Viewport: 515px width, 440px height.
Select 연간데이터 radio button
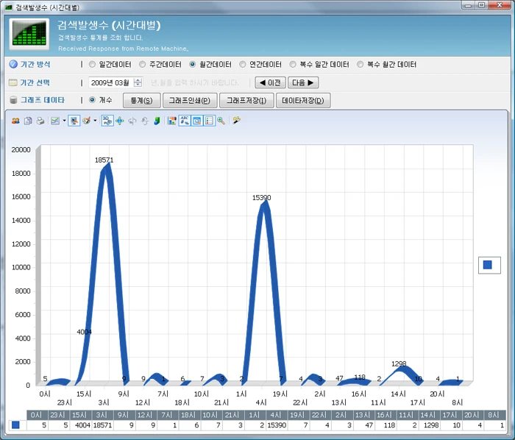[x=242, y=64]
